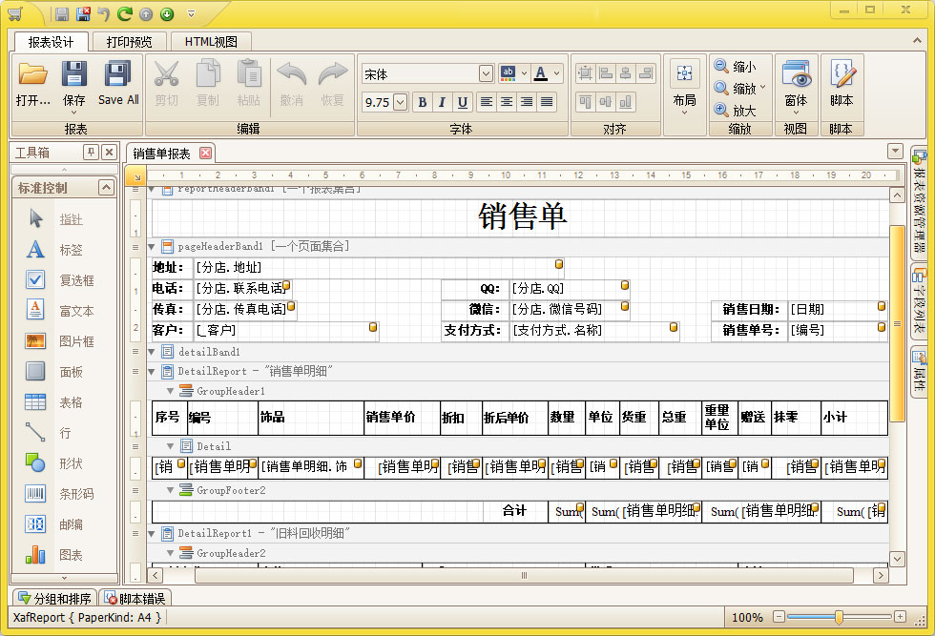Collapse the pageHeaderBand1 band
The image size is (935, 636).
click(152, 246)
